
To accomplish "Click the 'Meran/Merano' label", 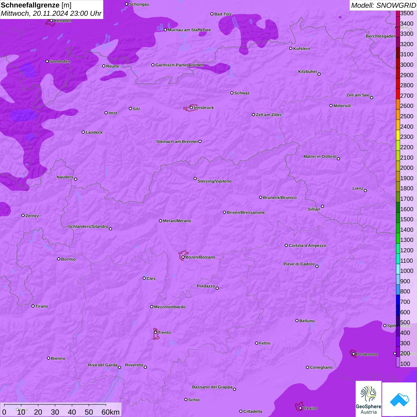I will 177,221.
